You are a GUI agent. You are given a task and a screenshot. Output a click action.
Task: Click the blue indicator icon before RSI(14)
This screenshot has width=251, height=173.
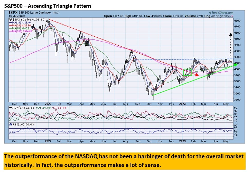pos(10,124)
